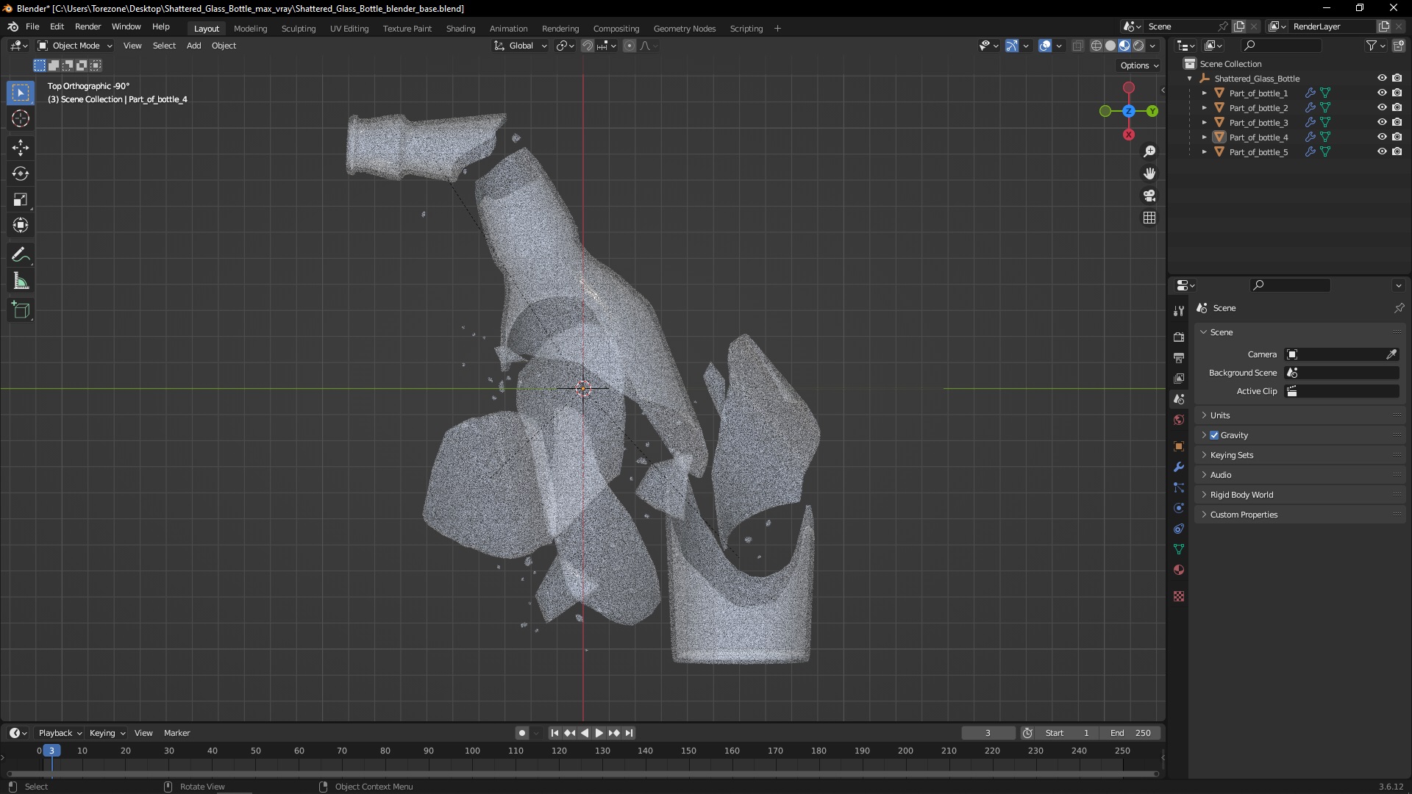The width and height of the screenshot is (1412, 794).
Task: Expand the Rigid Body World panel
Action: 1241,495
